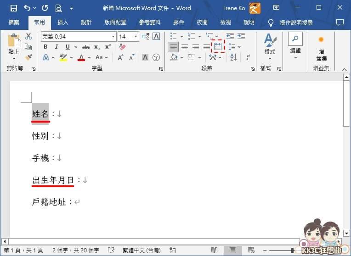Expand the underline style dropdown arrow
Viewport: 351px width, 256px height.
(76, 47)
